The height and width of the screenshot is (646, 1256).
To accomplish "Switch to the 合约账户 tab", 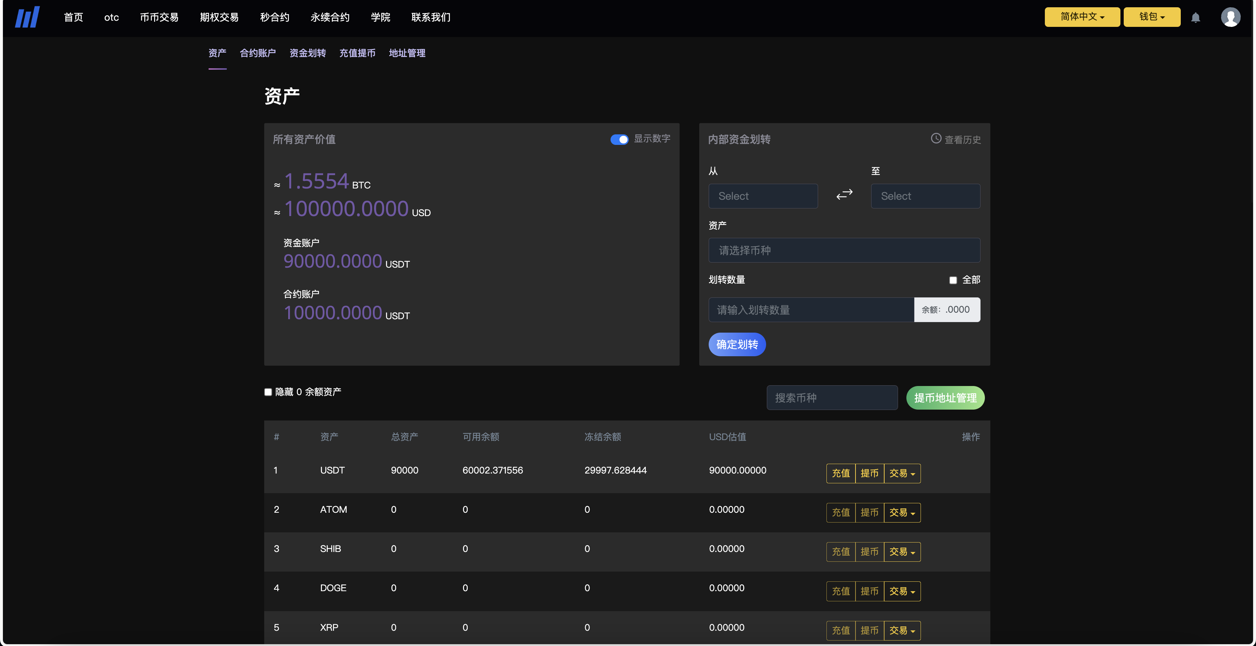I will [258, 53].
